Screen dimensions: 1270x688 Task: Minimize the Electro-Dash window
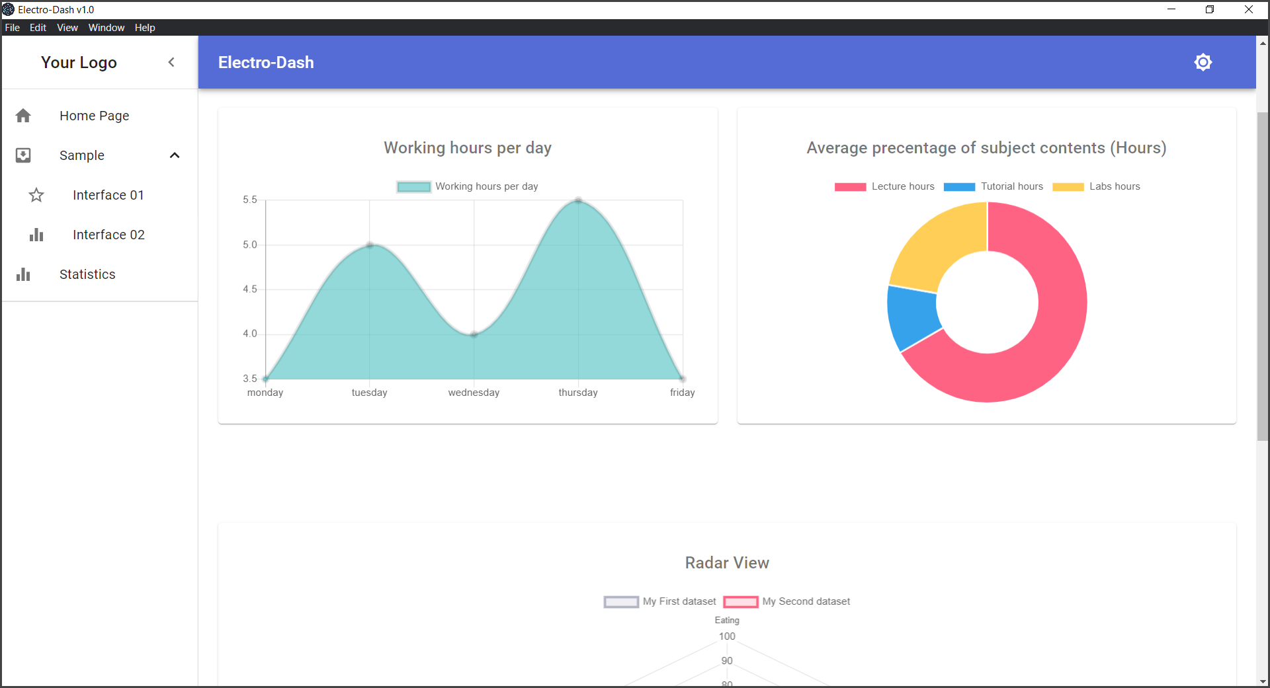pyautogui.click(x=1171, y=9)
